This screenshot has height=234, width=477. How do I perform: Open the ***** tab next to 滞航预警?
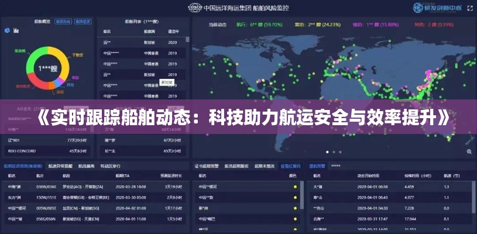335,166
